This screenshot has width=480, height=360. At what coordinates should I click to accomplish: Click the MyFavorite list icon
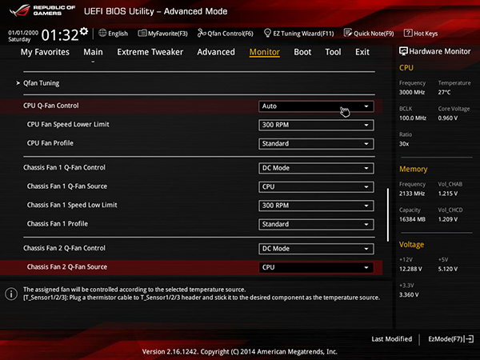pyautogui.click(x=142, y=33)
